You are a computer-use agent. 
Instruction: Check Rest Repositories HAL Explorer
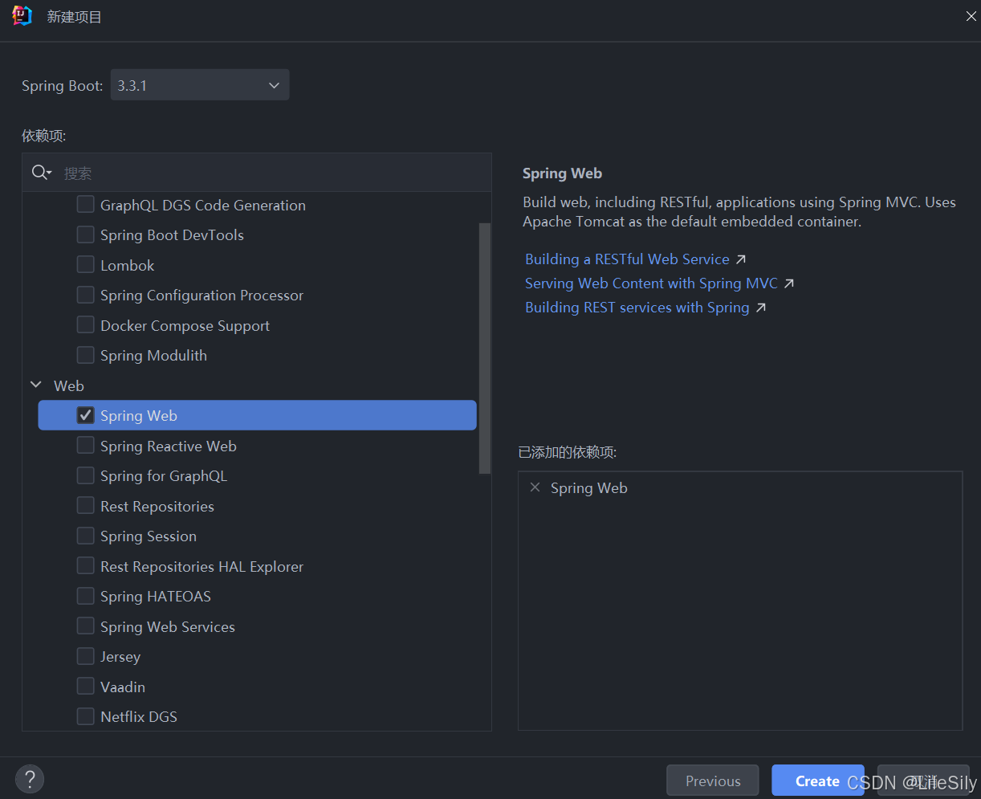coord(85,566)
